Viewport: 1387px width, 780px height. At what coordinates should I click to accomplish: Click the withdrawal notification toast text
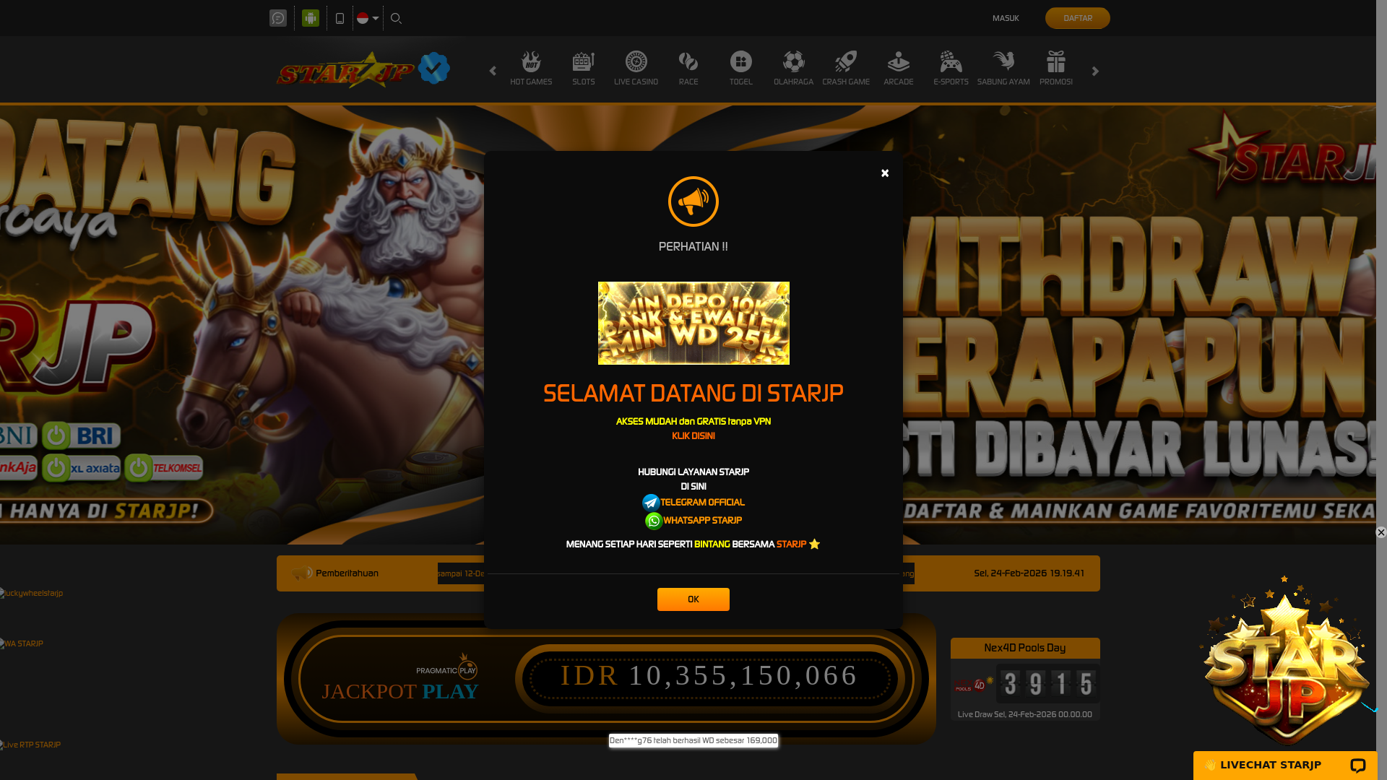(x=693, y=741)
